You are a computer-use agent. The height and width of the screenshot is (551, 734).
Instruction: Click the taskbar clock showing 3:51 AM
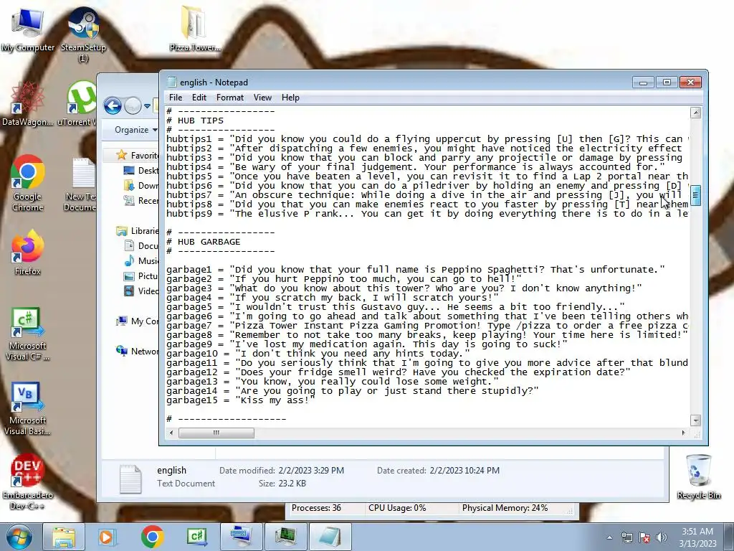pos(697,537)
